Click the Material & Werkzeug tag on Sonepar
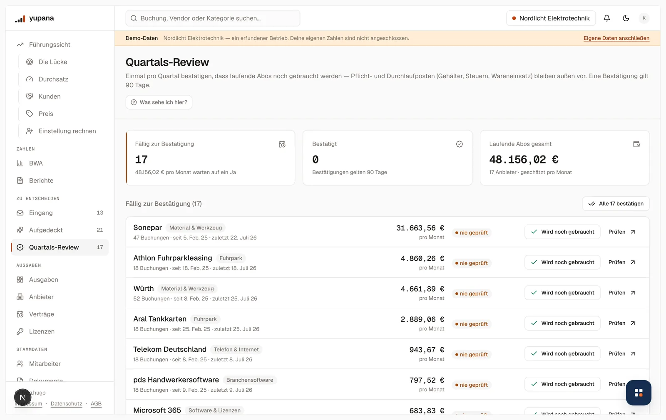666x420 pixels. 196,228
